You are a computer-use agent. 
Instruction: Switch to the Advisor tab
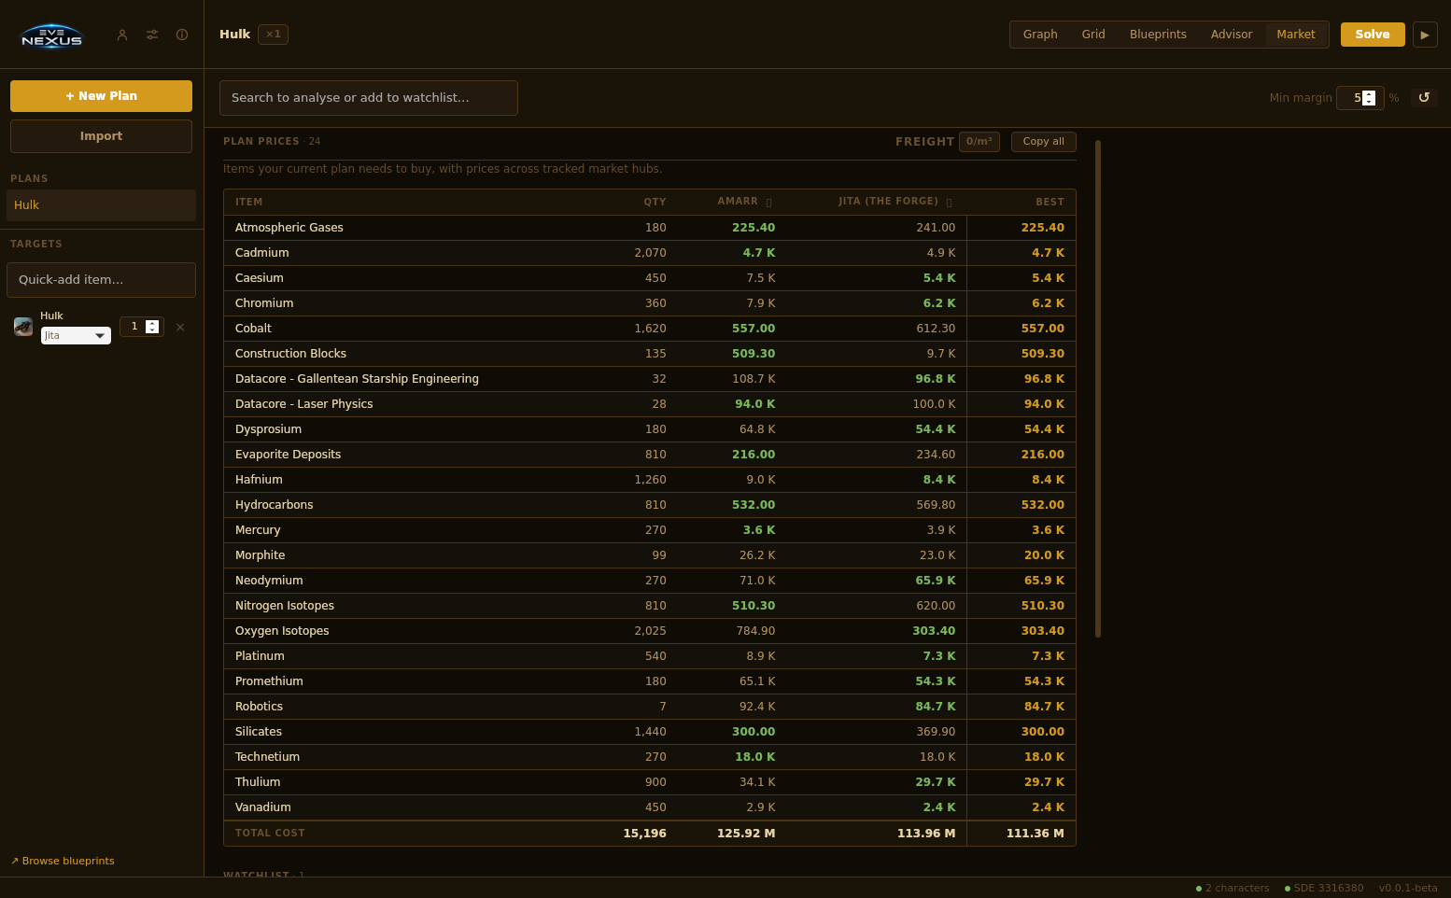tap(1232, 35)
